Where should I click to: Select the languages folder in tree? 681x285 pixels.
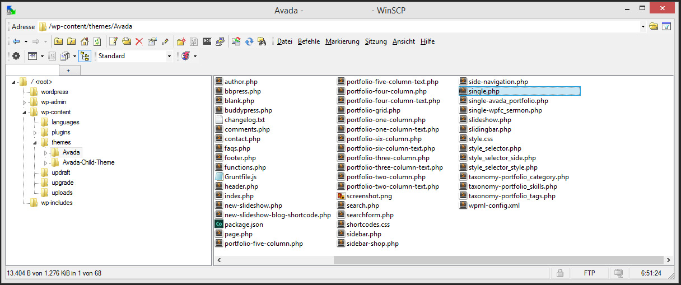click(66, 122)
